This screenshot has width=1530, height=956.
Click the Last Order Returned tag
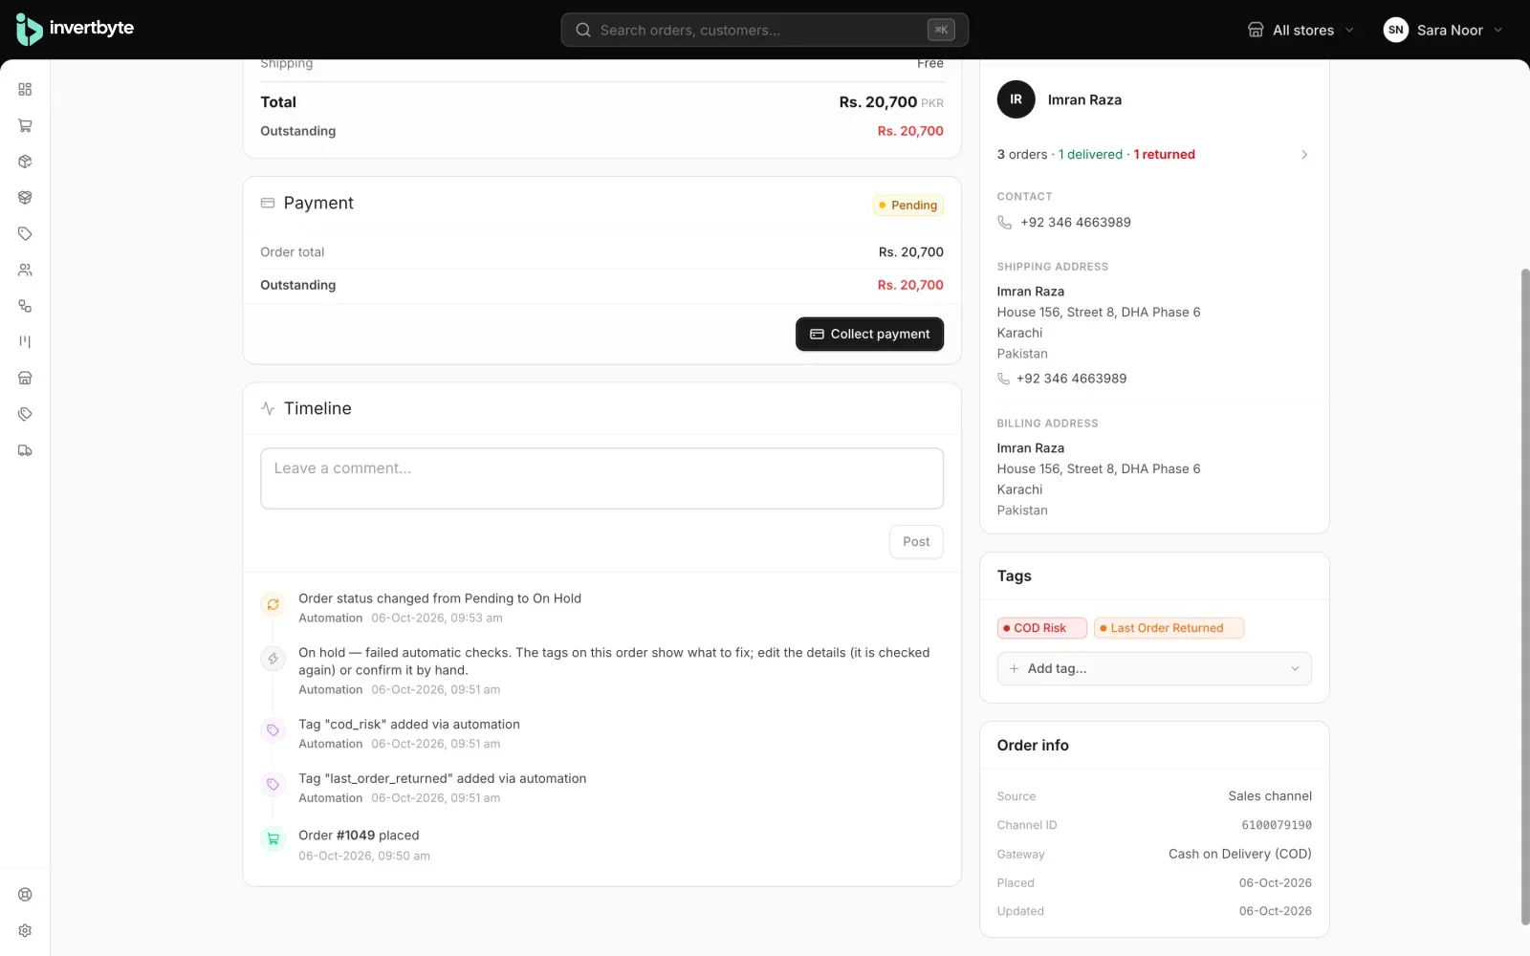point(1169,628)
